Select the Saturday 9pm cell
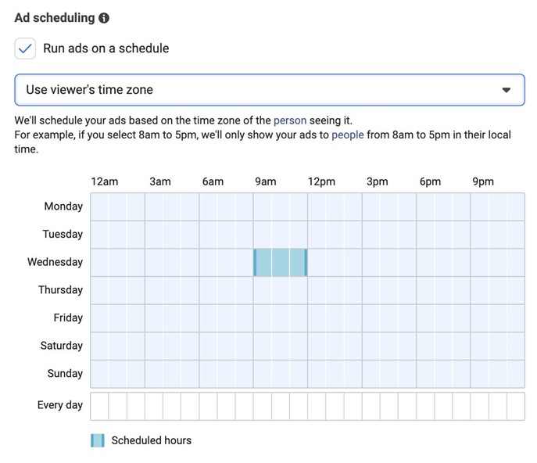This screenshot has width=537, height=463. pyautogui.click(x=479, y=346)
